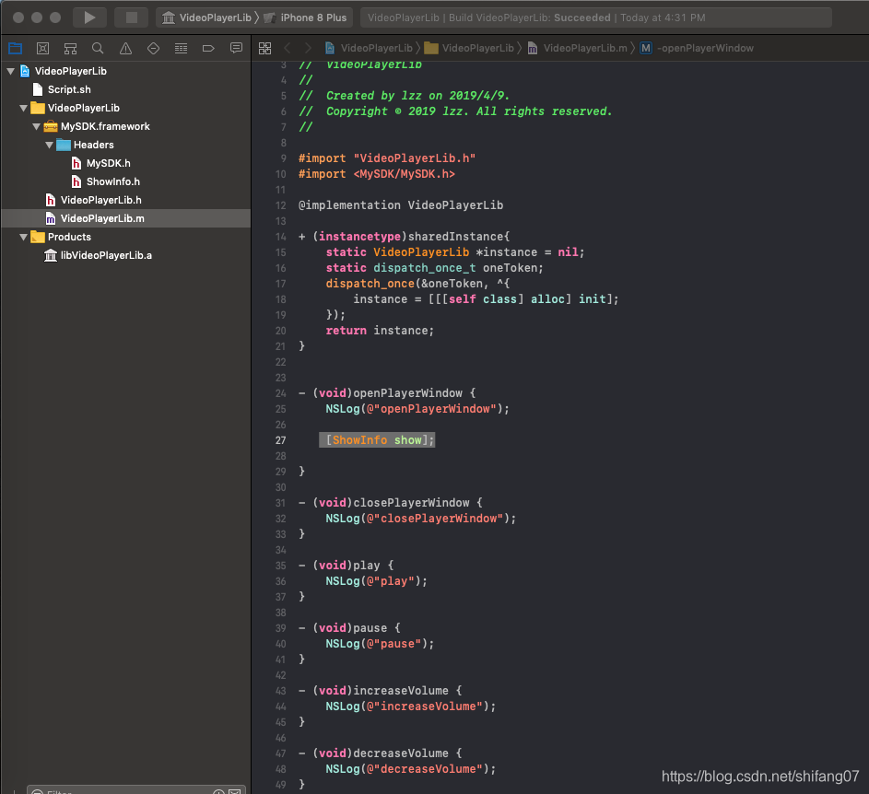Collapse the VideoPlayerLib group folder
This screenshot has height=794, width=869.
[x=23, y=108]
